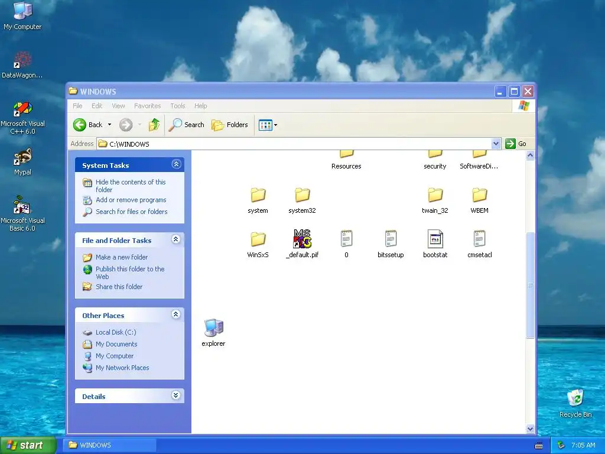Screen dimensions: 605x454
Task: Select the twain_32 folder
Action: click(x=435, y=196)
